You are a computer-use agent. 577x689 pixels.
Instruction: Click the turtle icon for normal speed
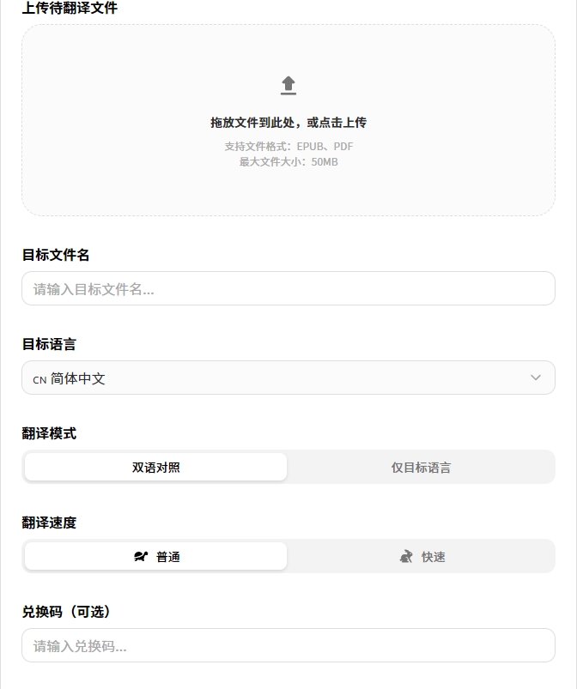[142, 557]
